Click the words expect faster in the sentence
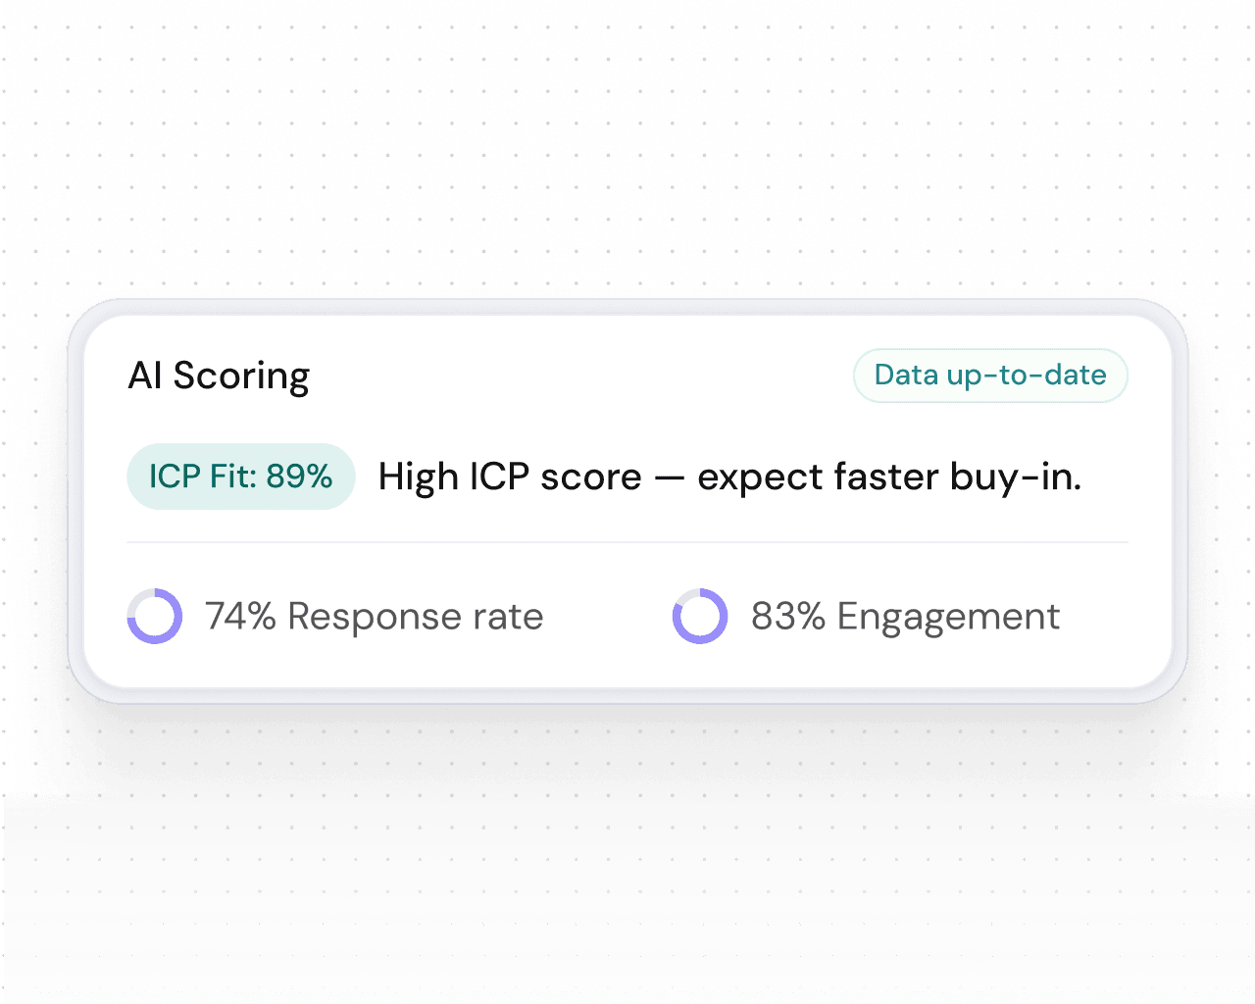The width and height of the screenshot is (1255, 1004). [818, 477]
